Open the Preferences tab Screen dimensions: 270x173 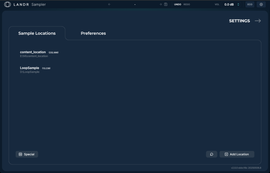click(93, 33)
